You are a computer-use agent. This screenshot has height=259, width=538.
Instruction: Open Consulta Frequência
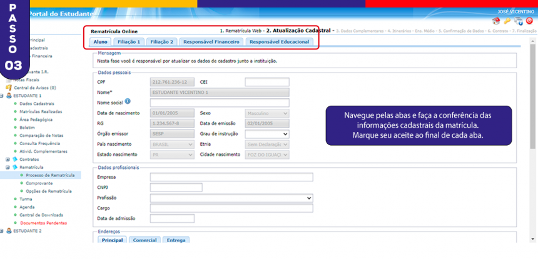(39, 143)
